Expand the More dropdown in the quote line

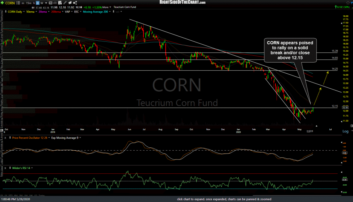107,7
